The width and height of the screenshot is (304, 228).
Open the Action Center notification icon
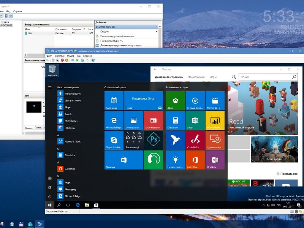(299, 205)
